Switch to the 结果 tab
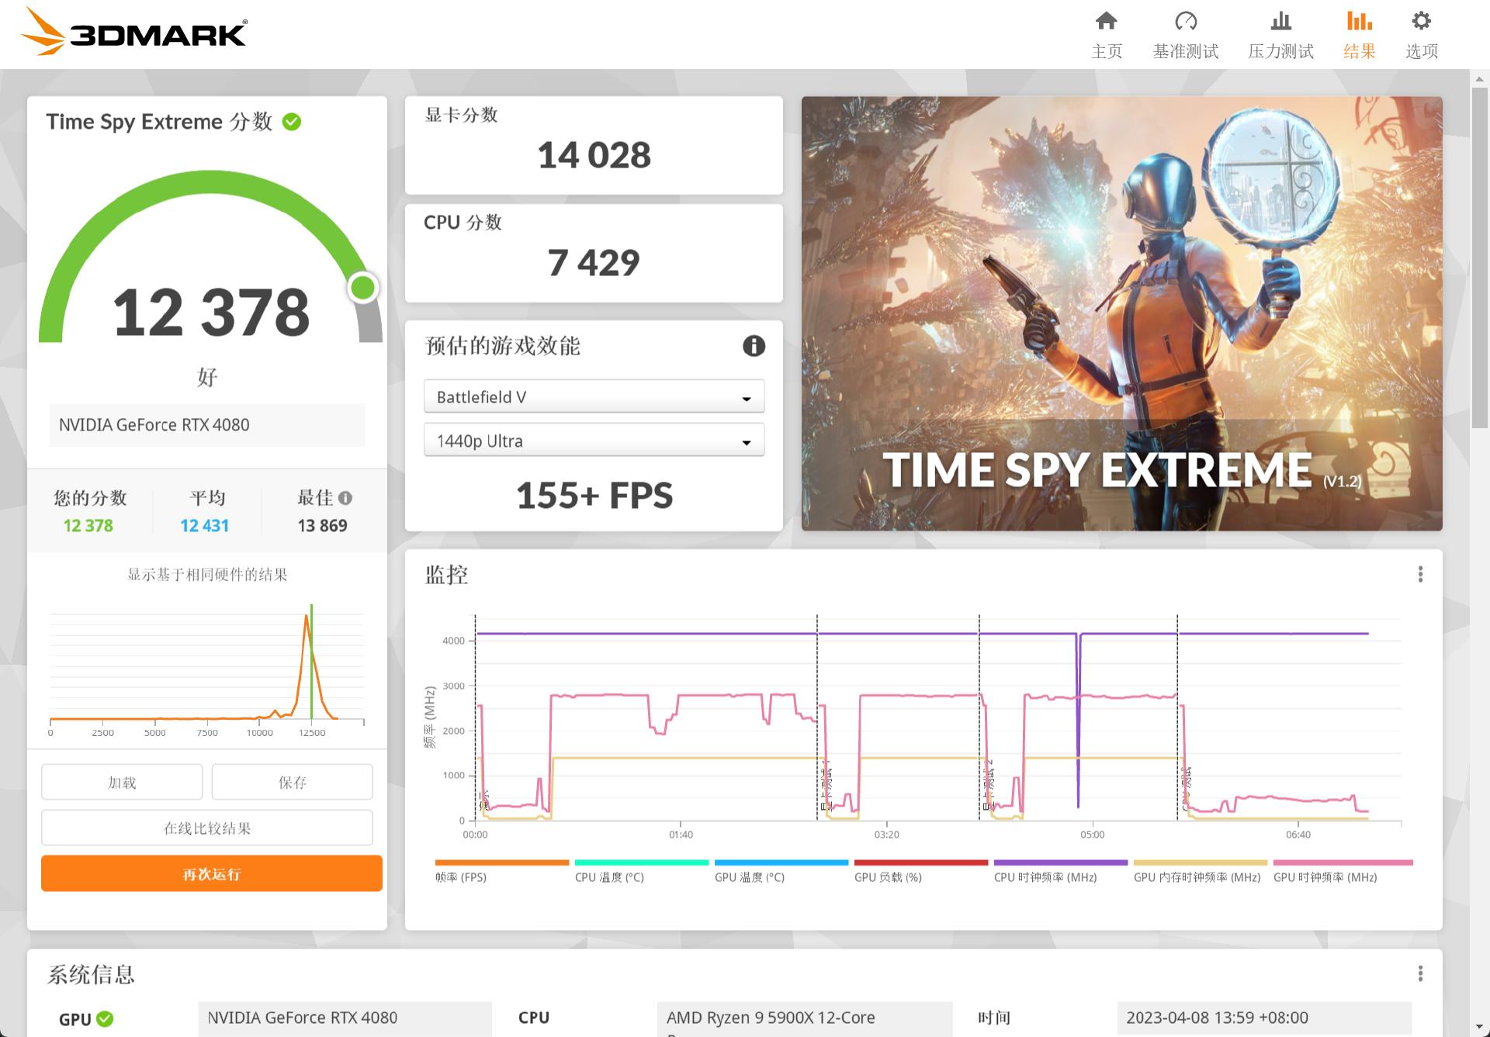 point(1358,34)
